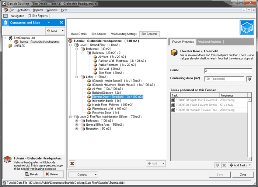The image size is (258, 187).
Task: Open the Site Address tab
Action: click(x=99, y=34)
